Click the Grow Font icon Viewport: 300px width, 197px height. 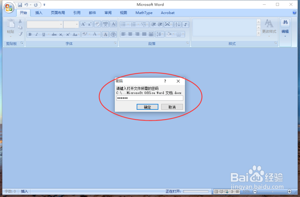83,24
